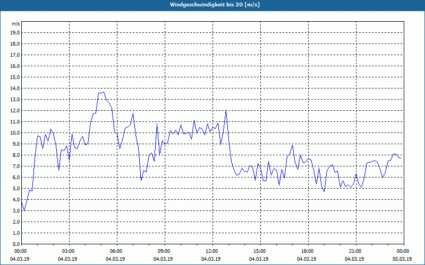This screenshot has width=425, height=265.
Task: Select the y-axis label "18,0"
Action: click(15, 44)
